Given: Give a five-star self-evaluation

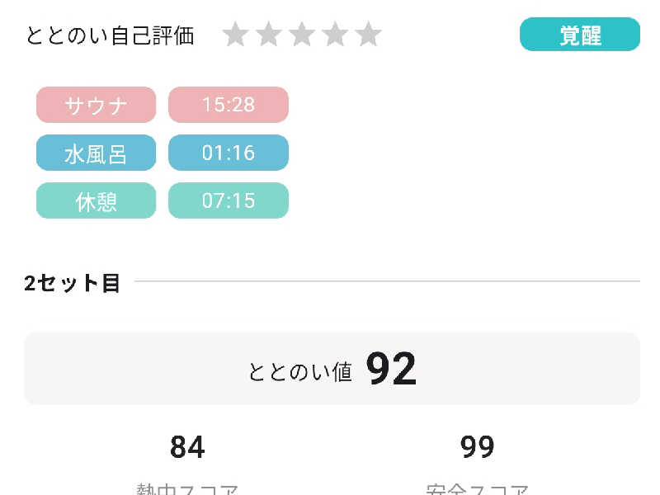Looking at the screenshot, I should pos(368,35).
